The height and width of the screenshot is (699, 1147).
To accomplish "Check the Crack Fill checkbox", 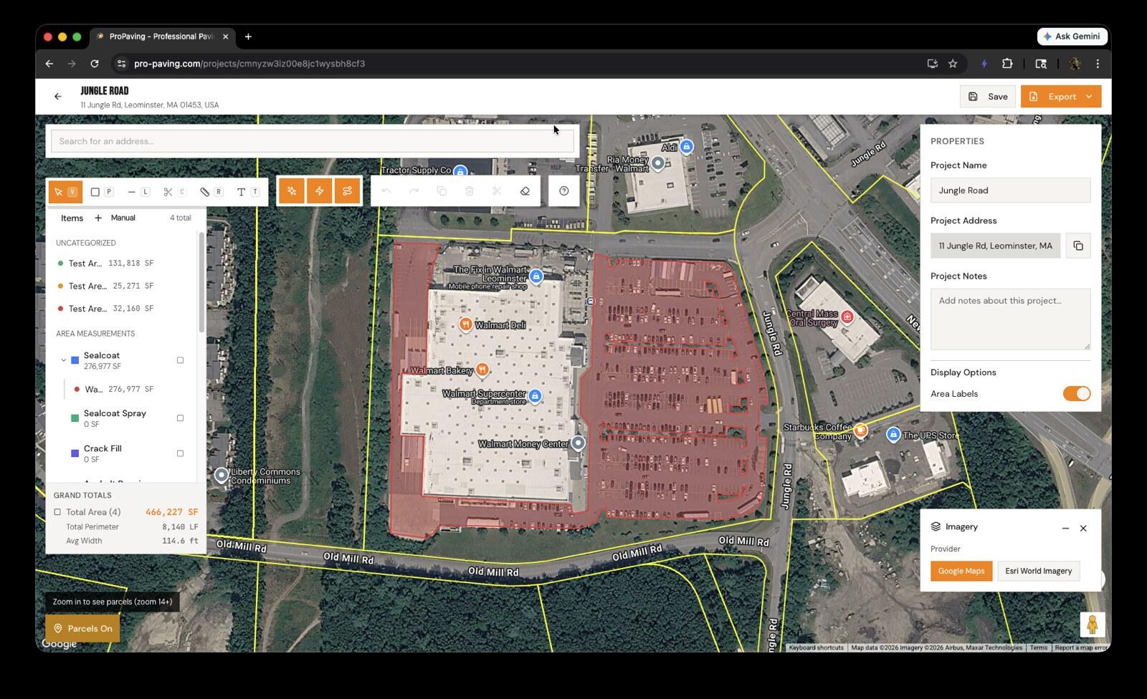I will (x=180, y=453).
